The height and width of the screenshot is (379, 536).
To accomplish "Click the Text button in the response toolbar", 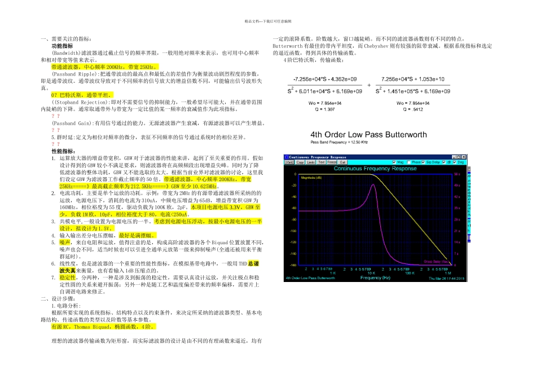I will tap(322, 162).
